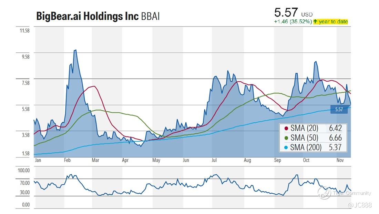Click the Nov month label
379x214 pixels.
[340, 160]
